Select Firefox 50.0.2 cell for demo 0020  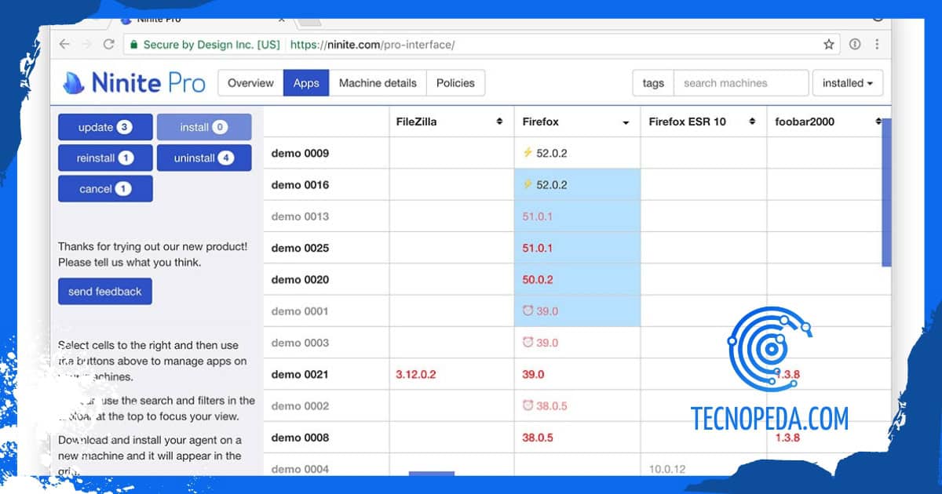pos(577,280)
